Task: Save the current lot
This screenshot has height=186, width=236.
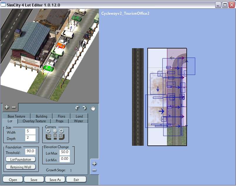Action: (34, 180)
